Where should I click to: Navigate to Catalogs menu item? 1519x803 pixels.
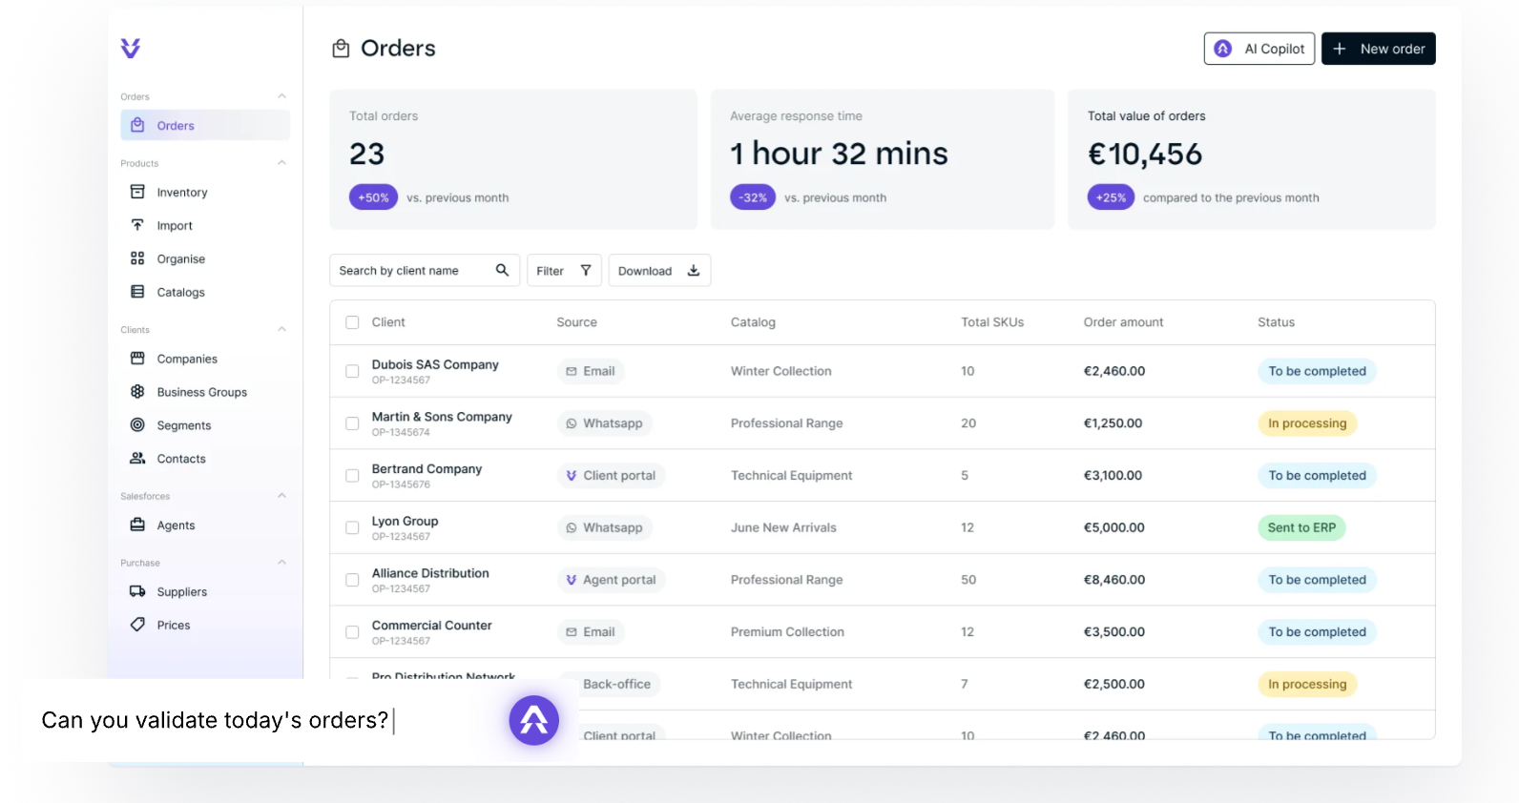pyautogui.click(x=180, y=293)
